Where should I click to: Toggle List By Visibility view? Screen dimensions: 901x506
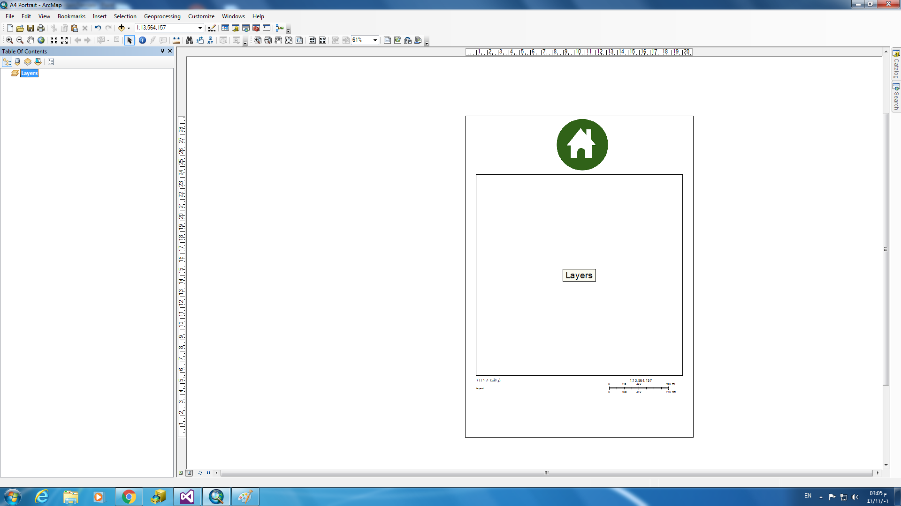click(x=28, y=62)
